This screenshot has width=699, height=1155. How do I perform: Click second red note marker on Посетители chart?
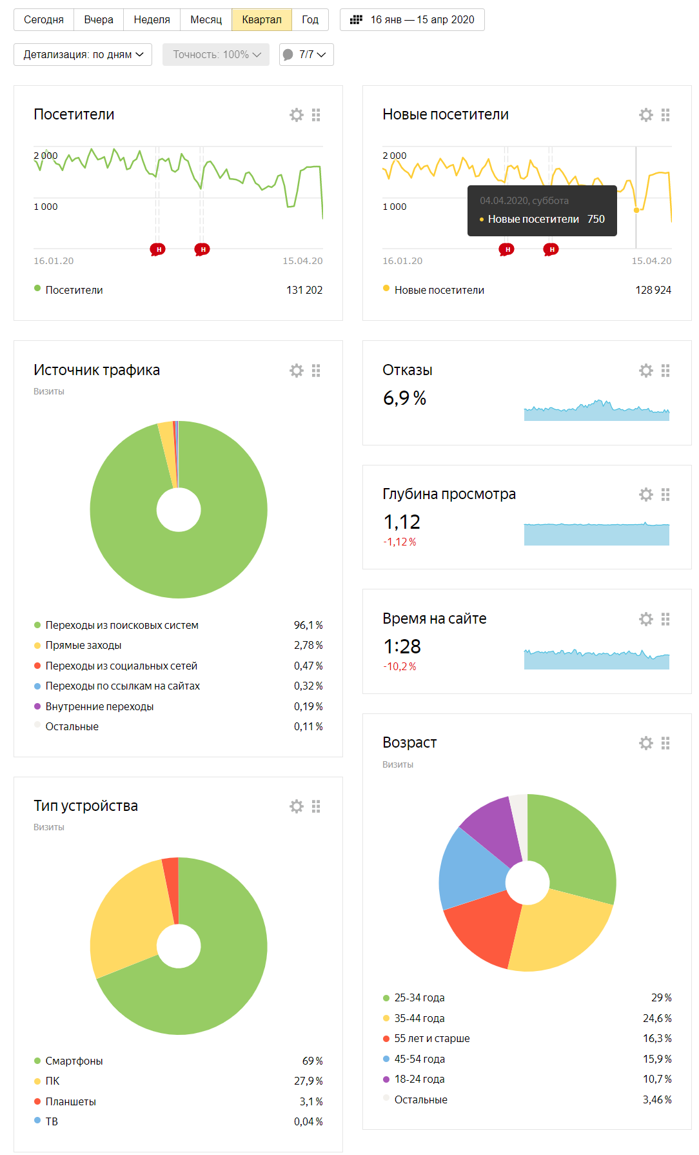coord(202,249)
